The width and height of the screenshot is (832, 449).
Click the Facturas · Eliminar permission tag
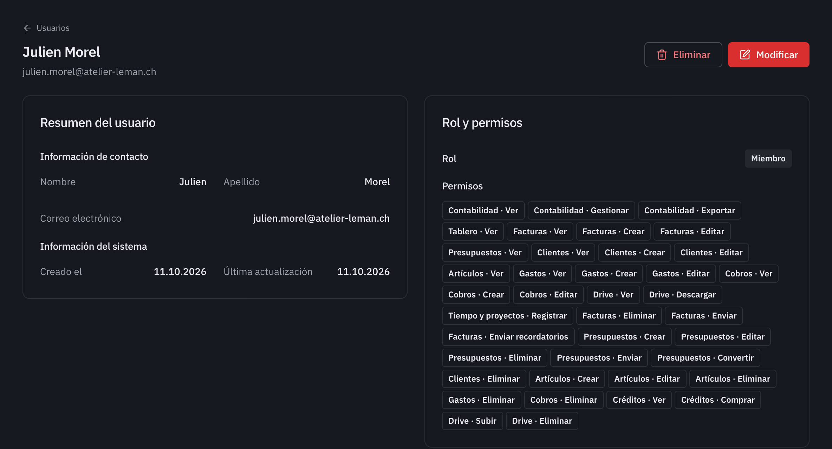pos(619,316)
